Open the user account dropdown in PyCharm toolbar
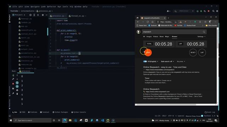The height and width of the screenshot is (127, 227). (168, 11)
